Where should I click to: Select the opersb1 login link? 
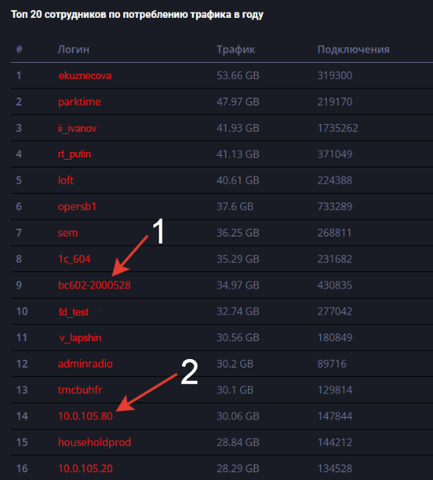click(x=77, y=207)
